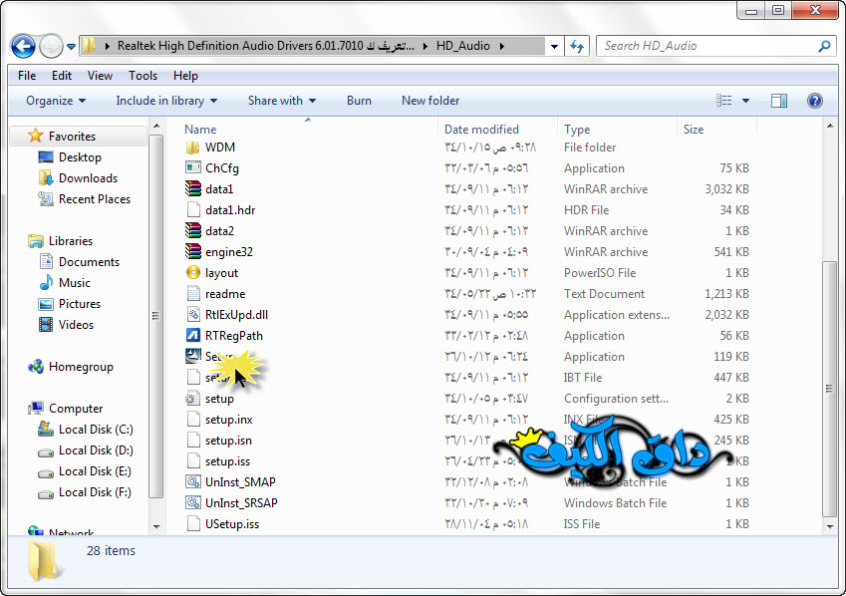Sort files by Date modified column header
This screenshot has width=846, height=596.
coord(481,130)
